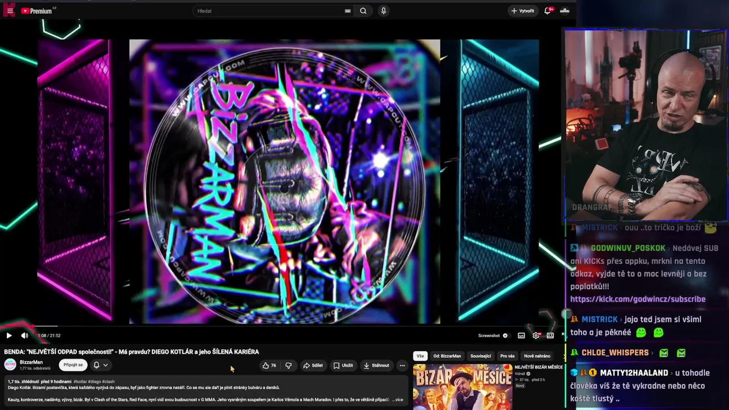
Task: Click the Screenshot player button
Action: (489, 335)
